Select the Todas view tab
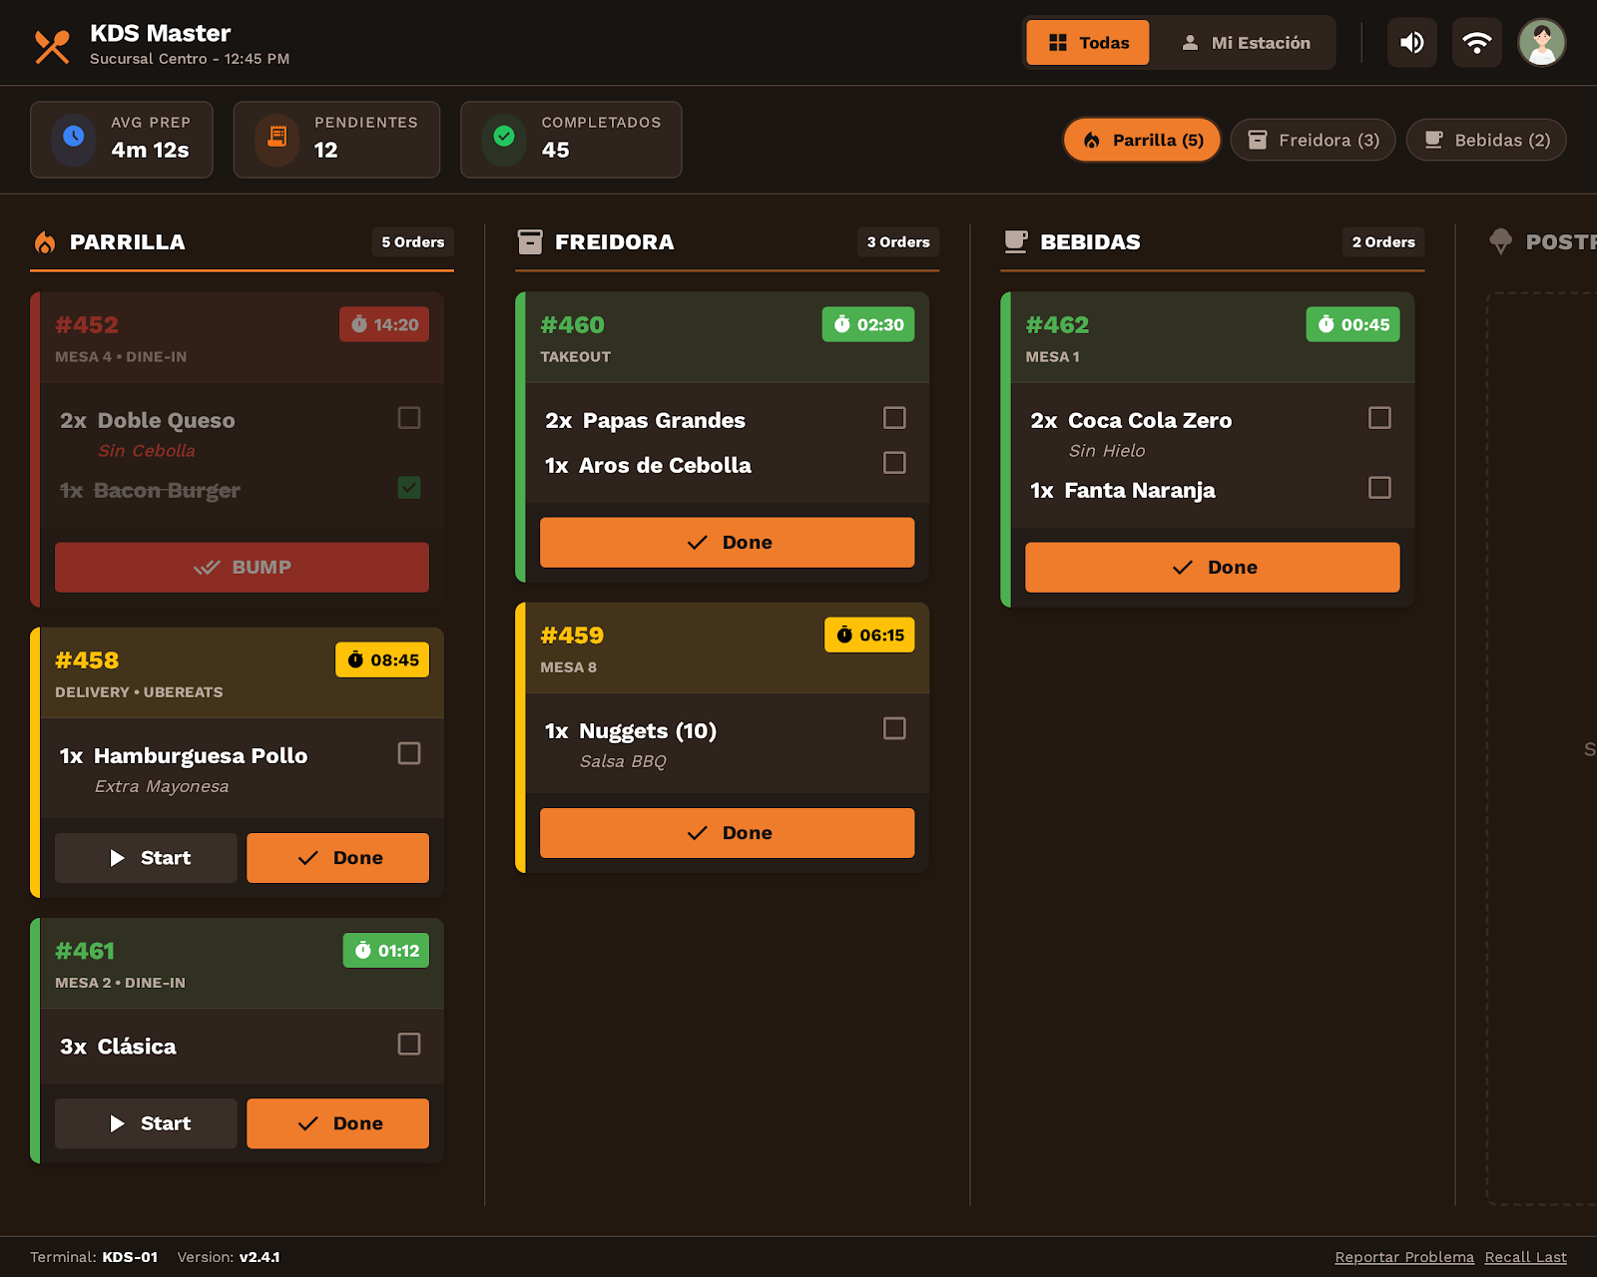This screenshot has width=1597, height=1277. (x=1088, y=43)
